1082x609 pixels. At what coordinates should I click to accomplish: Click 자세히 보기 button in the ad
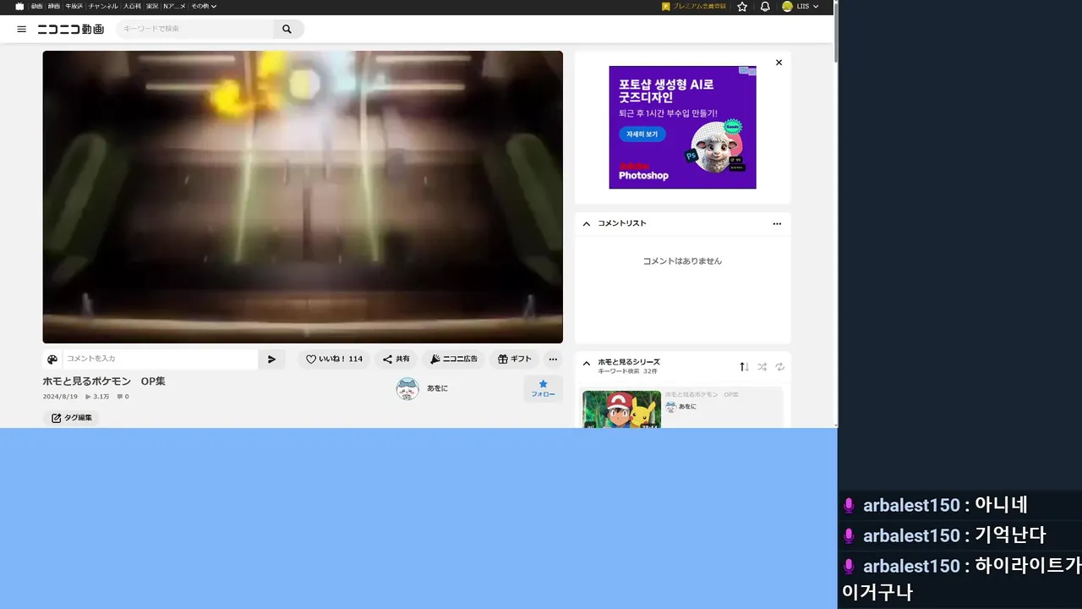pos(642,134)
